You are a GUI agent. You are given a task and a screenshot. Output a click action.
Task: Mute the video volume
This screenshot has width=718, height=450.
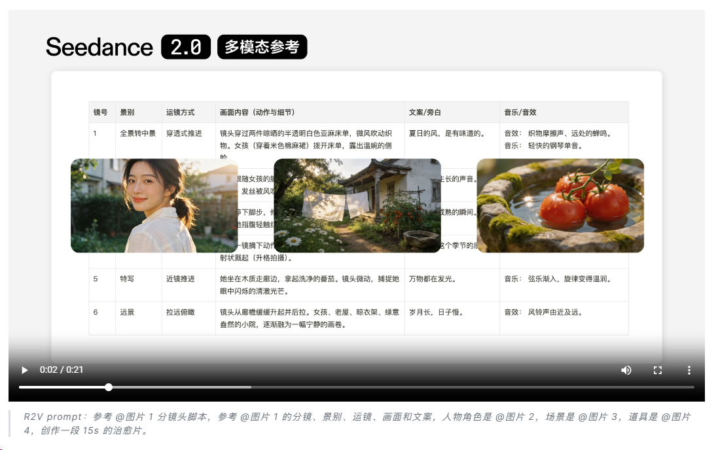point(626,370)
